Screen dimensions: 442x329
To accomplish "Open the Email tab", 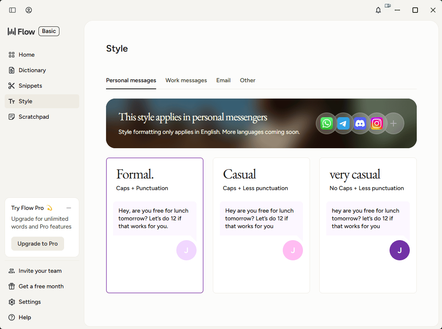I will click(223, 80).
